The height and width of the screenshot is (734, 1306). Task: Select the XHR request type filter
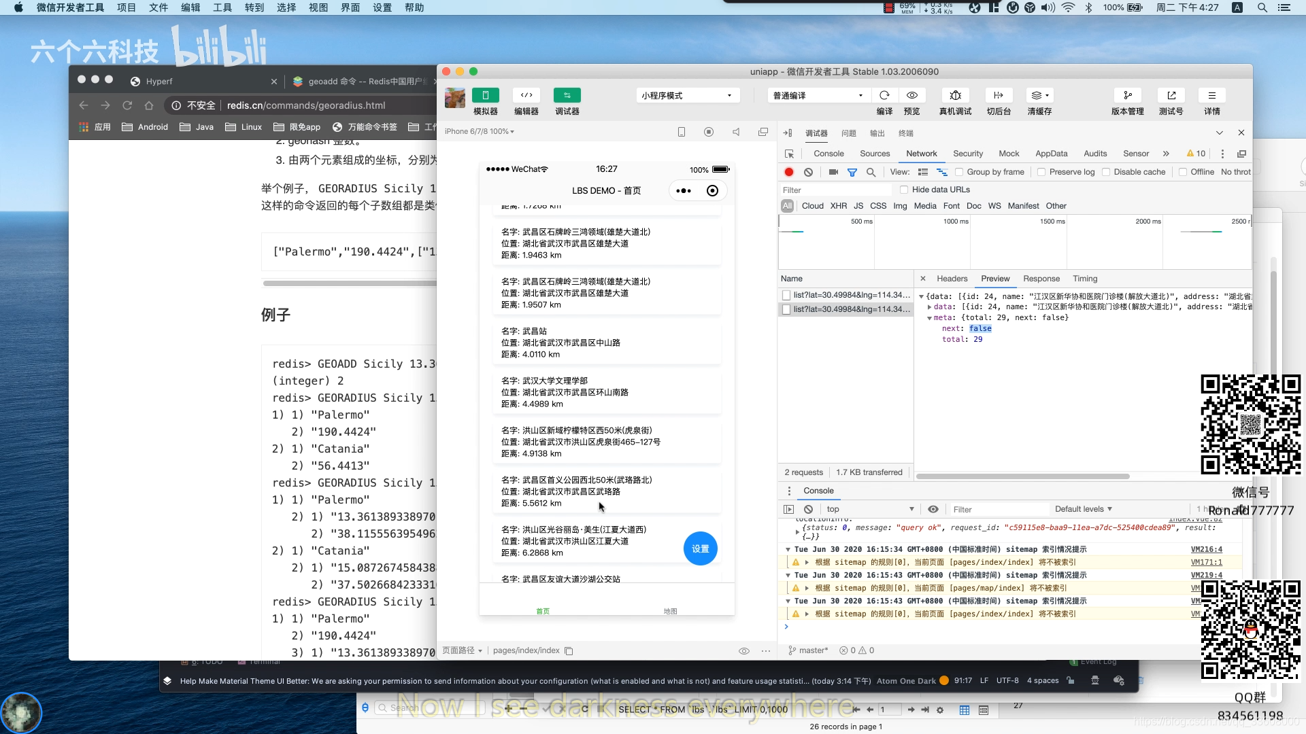pyautogui.click(x=838, y=207)
